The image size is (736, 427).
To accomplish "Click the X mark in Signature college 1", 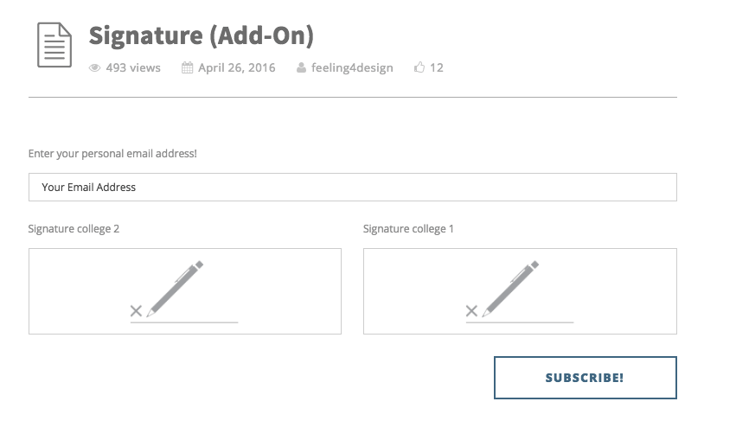I will point(471,311).
